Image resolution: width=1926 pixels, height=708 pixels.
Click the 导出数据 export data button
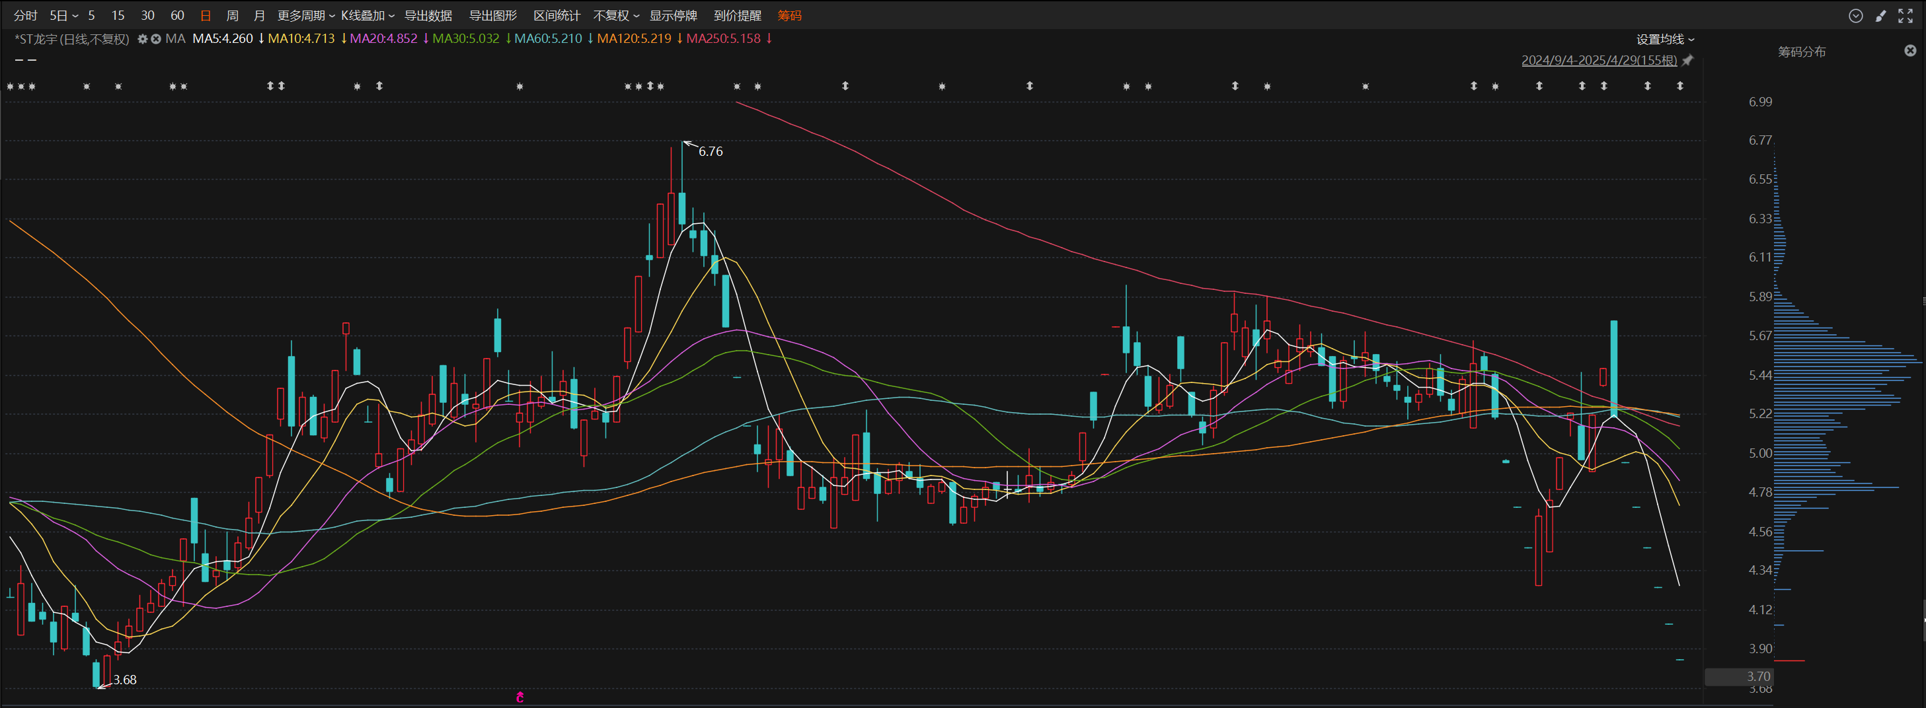(x=428, y=16)
